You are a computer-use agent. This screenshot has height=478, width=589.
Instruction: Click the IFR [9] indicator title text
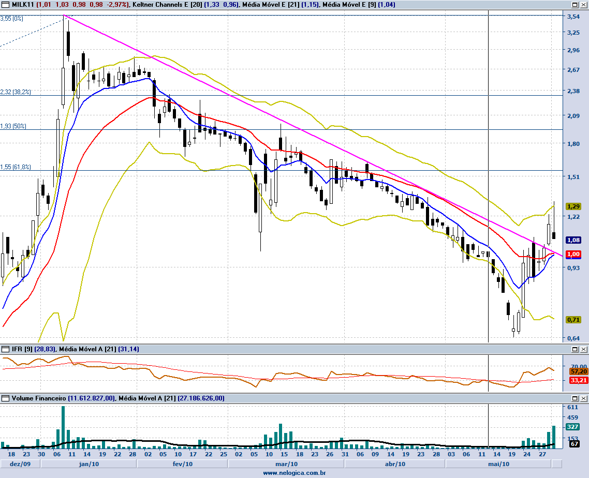pos(22,349)
